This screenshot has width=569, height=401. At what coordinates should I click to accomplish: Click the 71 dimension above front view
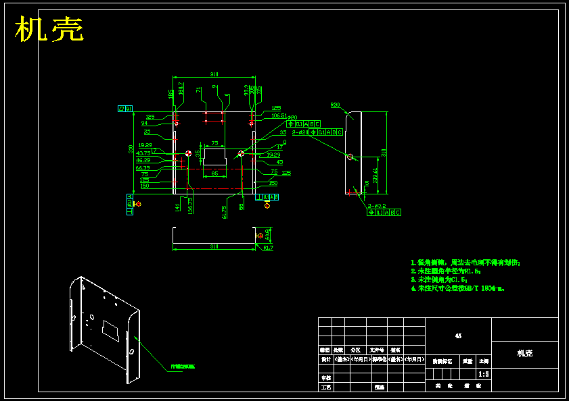coord(198,90)
